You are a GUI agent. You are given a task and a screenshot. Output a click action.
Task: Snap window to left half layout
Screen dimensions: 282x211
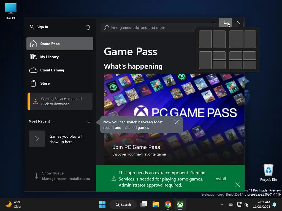(x=205, y=39)
